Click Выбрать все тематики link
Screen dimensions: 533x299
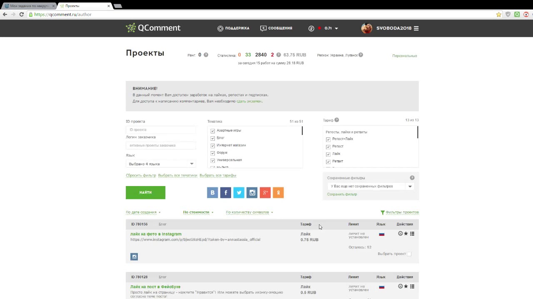[x=177, y=175]
